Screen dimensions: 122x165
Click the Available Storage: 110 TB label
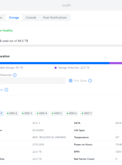click(x=11, y=68)
